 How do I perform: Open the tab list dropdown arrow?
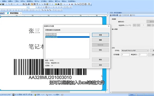108,13
